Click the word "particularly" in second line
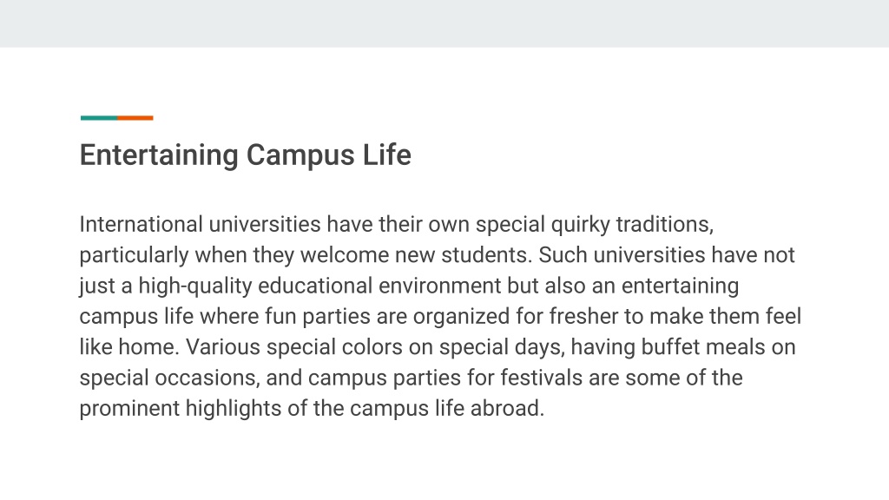This screenshot has width=889, height=500. click(x=134, y=256)
